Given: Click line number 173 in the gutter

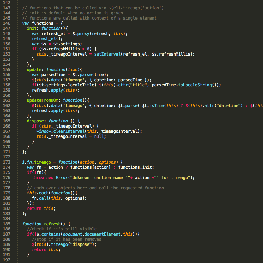Looking at the screenshot, I should (7, 162).
